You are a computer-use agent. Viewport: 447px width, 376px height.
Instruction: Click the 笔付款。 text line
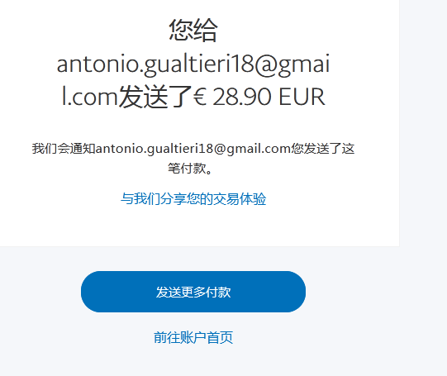pyautogui.click(x=190, y=169)
